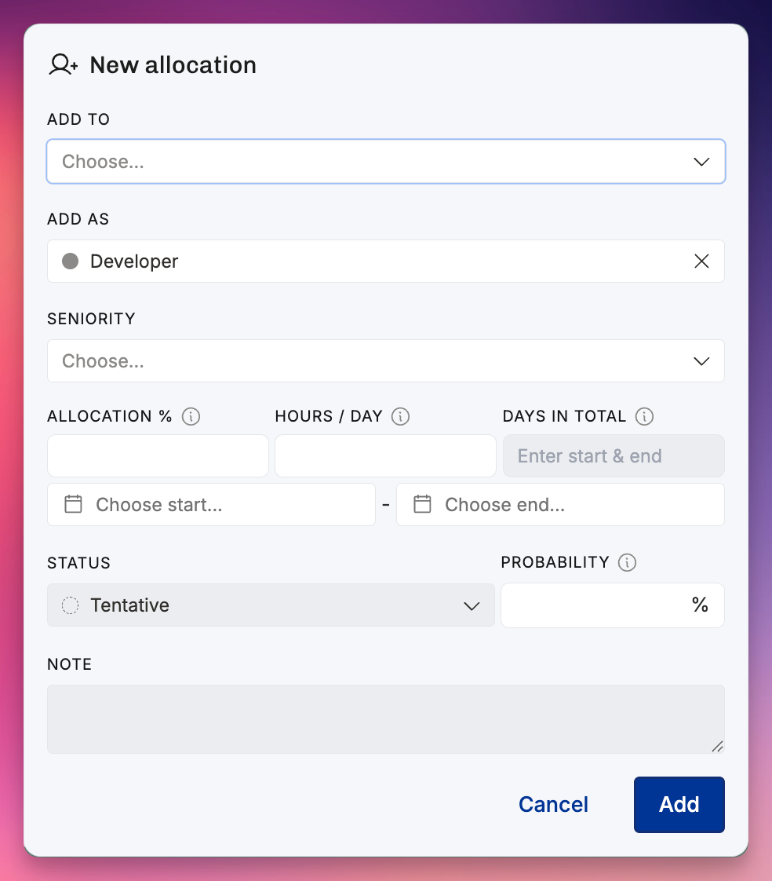Click the New allocation person icon
The width and height of the screenshot is (772, 881).
coord(63,64)
